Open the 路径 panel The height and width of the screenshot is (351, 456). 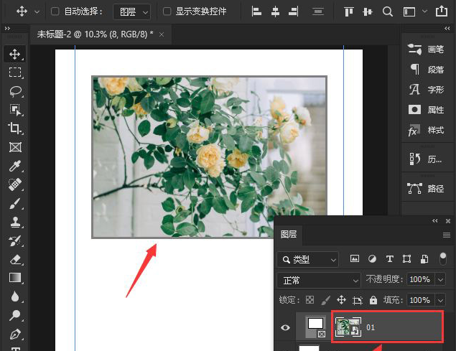tap(425, 189)
